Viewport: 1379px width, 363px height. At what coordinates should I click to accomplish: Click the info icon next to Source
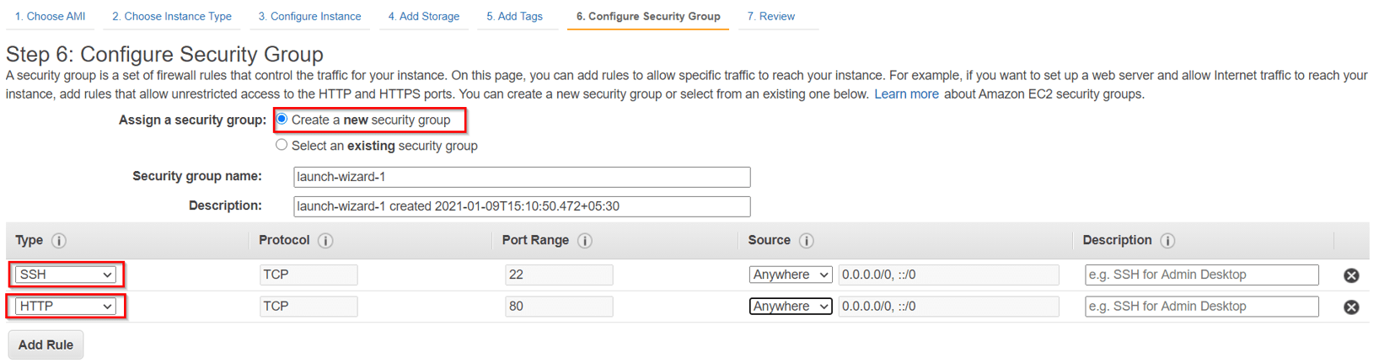point(807,241)
